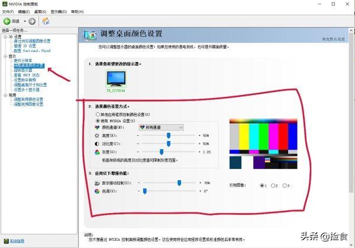This screenshot has width=355, height=248.
Task: Click the NVIDIA logo in title bar
Action: [5, 4]
